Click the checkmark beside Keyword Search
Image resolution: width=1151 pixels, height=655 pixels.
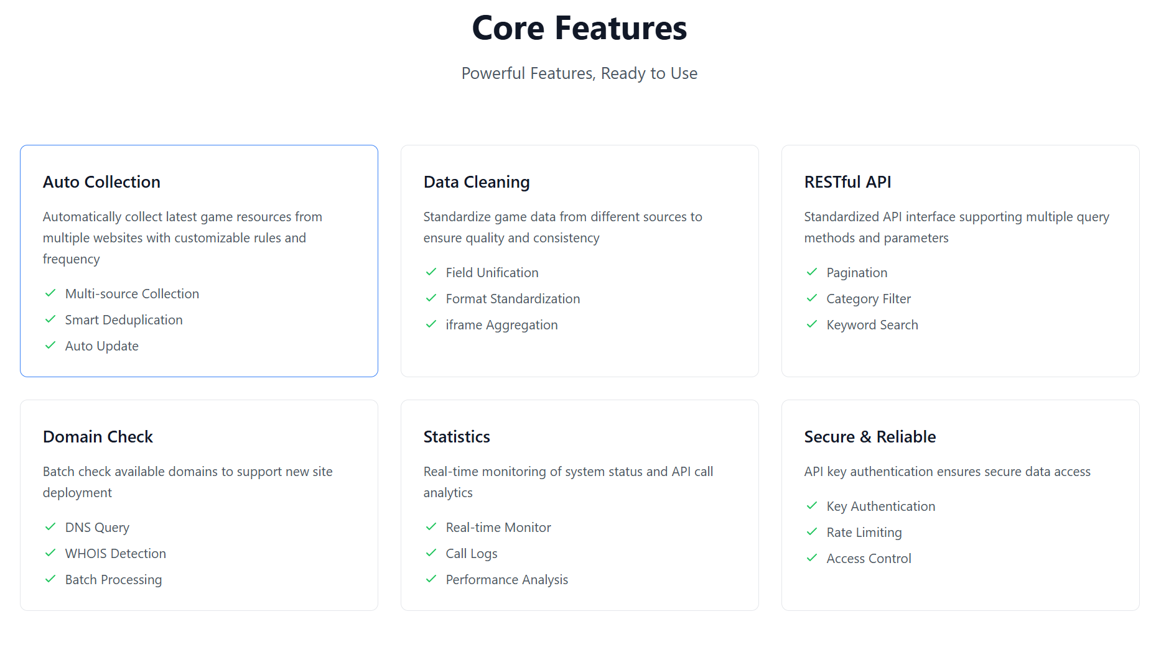pos(812,324)
